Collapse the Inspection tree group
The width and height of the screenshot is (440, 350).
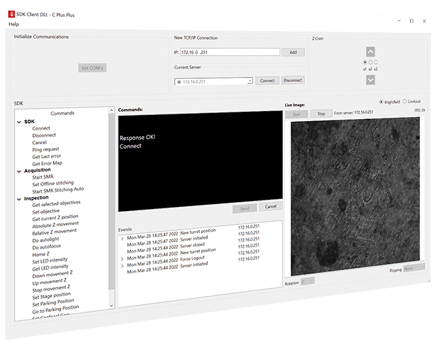pyautogui.click(x=19, y=199)
